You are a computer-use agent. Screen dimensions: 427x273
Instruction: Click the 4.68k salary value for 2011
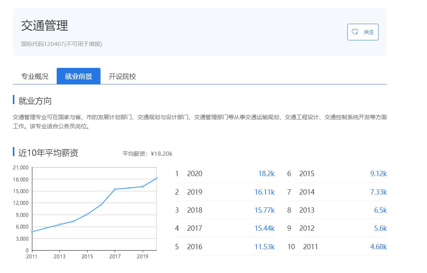[379, 247]
